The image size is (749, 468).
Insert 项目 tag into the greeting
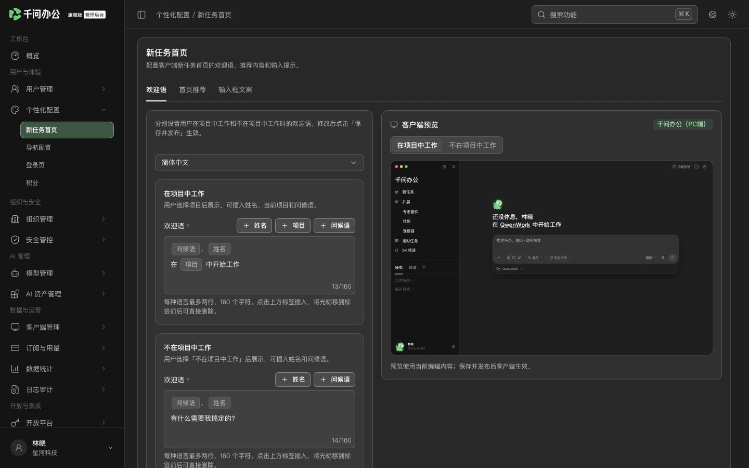pyautogui.click(x=293, y=226)
